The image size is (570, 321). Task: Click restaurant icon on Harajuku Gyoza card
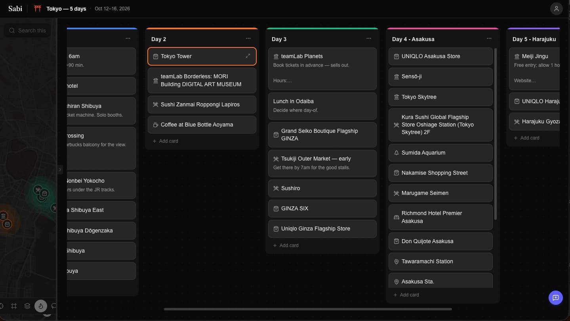517,122
